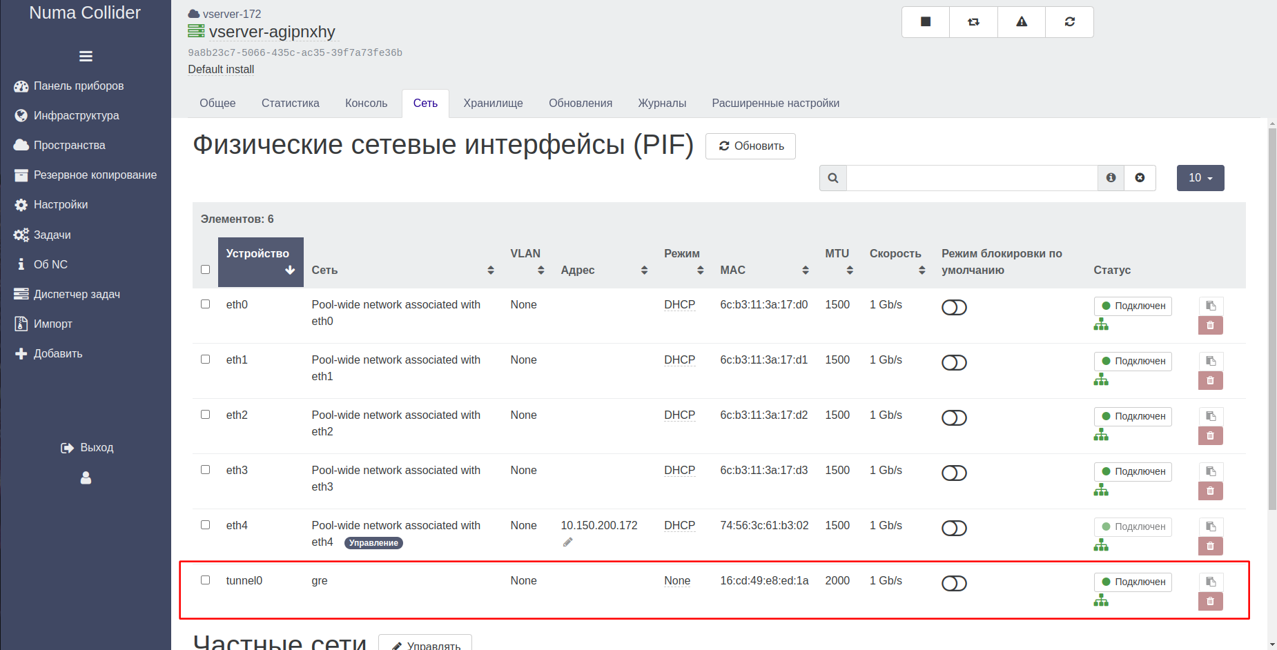Sort by Устройство column

coord(260,262)
